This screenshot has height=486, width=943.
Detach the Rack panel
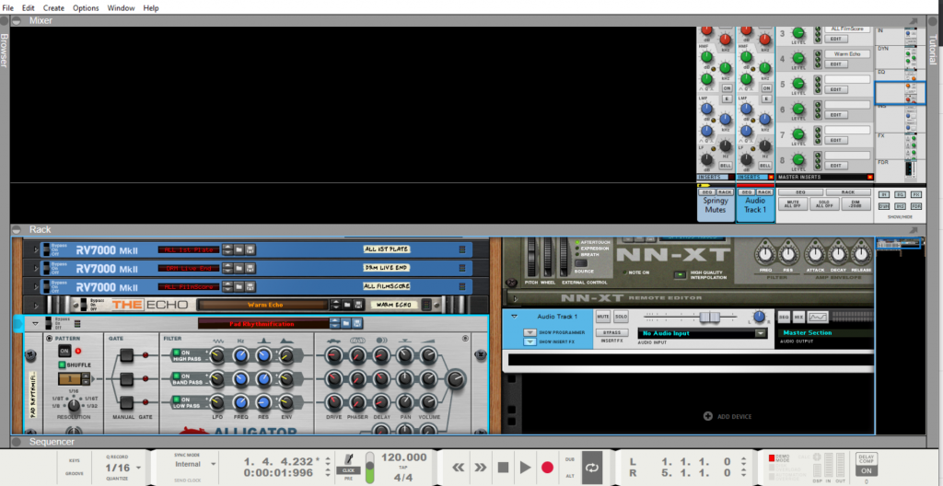click(914, 230)
